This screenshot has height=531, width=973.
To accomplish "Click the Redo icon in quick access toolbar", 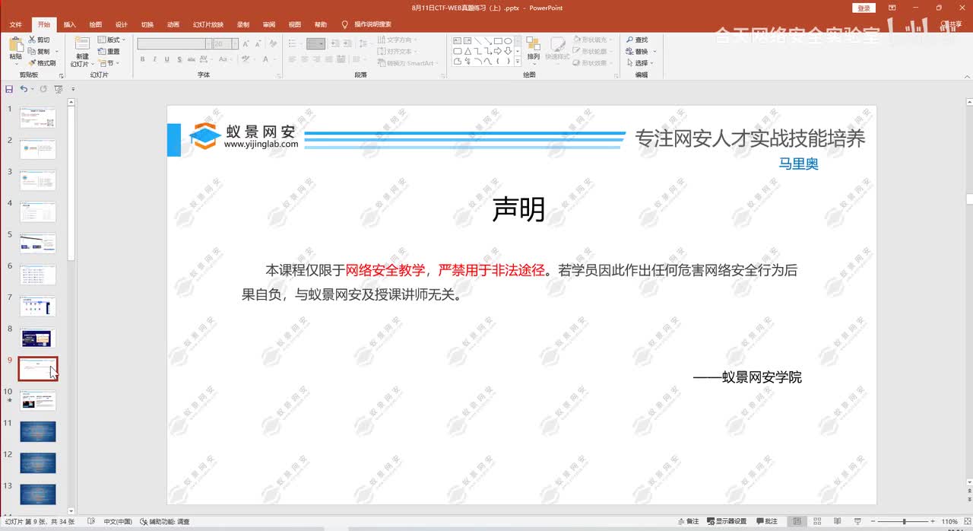I will [43, 89].
